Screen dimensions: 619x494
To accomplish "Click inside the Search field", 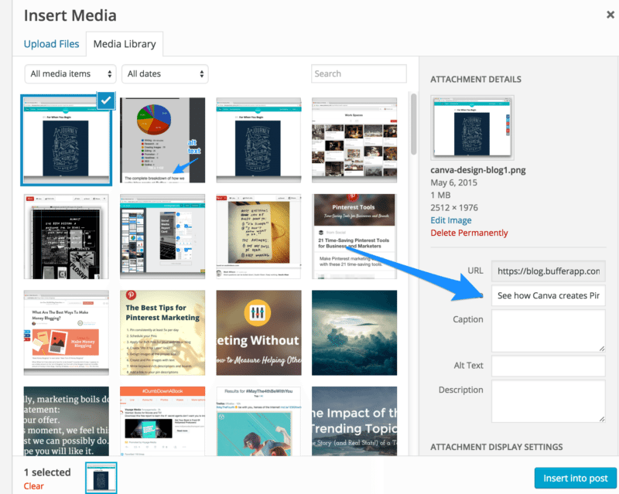I will tap(358, 73).
